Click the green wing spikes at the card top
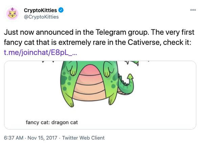The image size is (199, 145). pos(132,63)
